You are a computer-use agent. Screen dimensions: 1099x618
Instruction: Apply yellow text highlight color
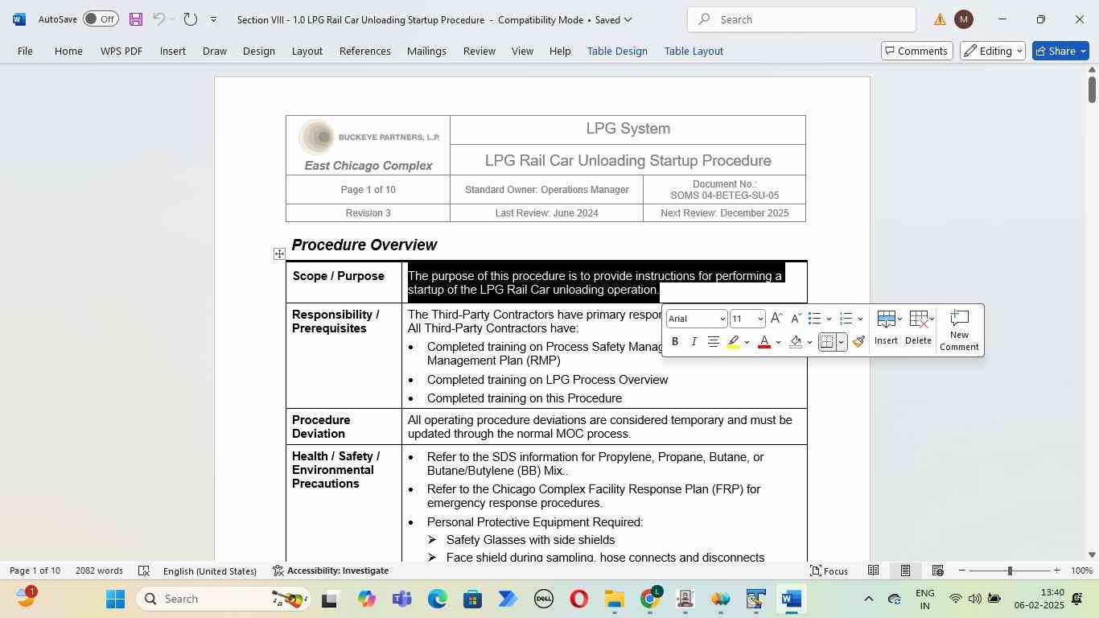pyautogui.click(x=733, y=342)
